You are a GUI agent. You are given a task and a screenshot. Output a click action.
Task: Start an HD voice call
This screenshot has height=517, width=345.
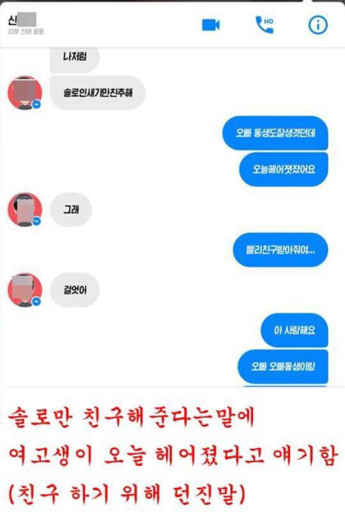pos(264,25)
